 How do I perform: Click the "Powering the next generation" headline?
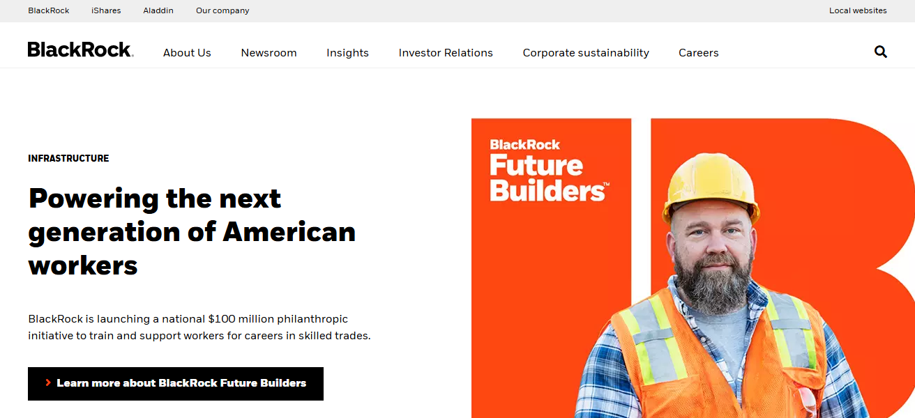192,232
